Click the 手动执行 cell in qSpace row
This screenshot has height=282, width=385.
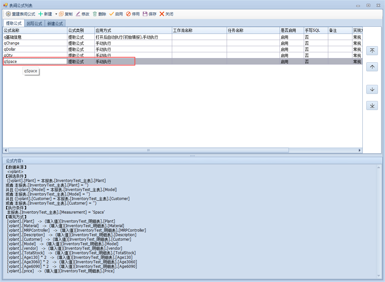click(133, 62)
